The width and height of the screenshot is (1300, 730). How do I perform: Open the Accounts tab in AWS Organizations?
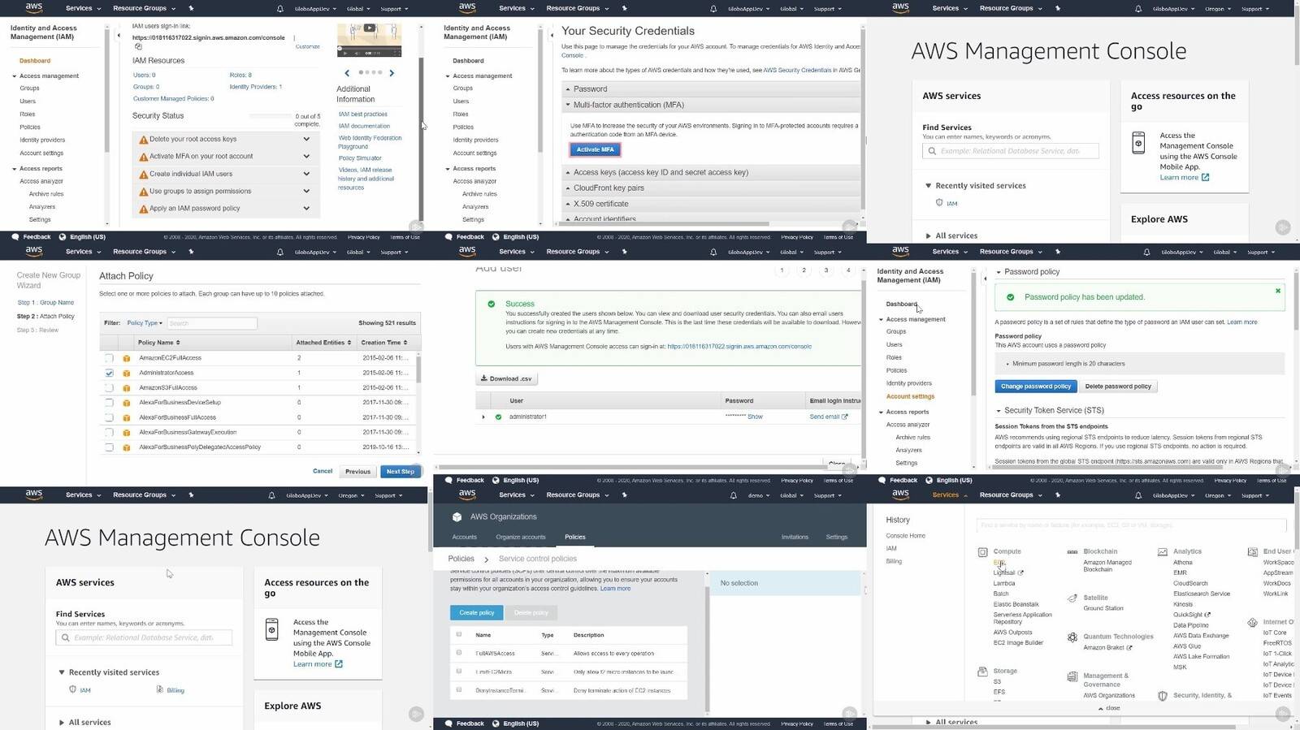[x=465, y=537]
